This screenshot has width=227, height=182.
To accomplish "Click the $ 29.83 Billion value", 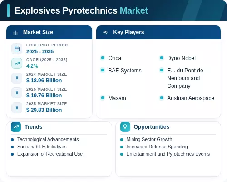I will 44,110.
